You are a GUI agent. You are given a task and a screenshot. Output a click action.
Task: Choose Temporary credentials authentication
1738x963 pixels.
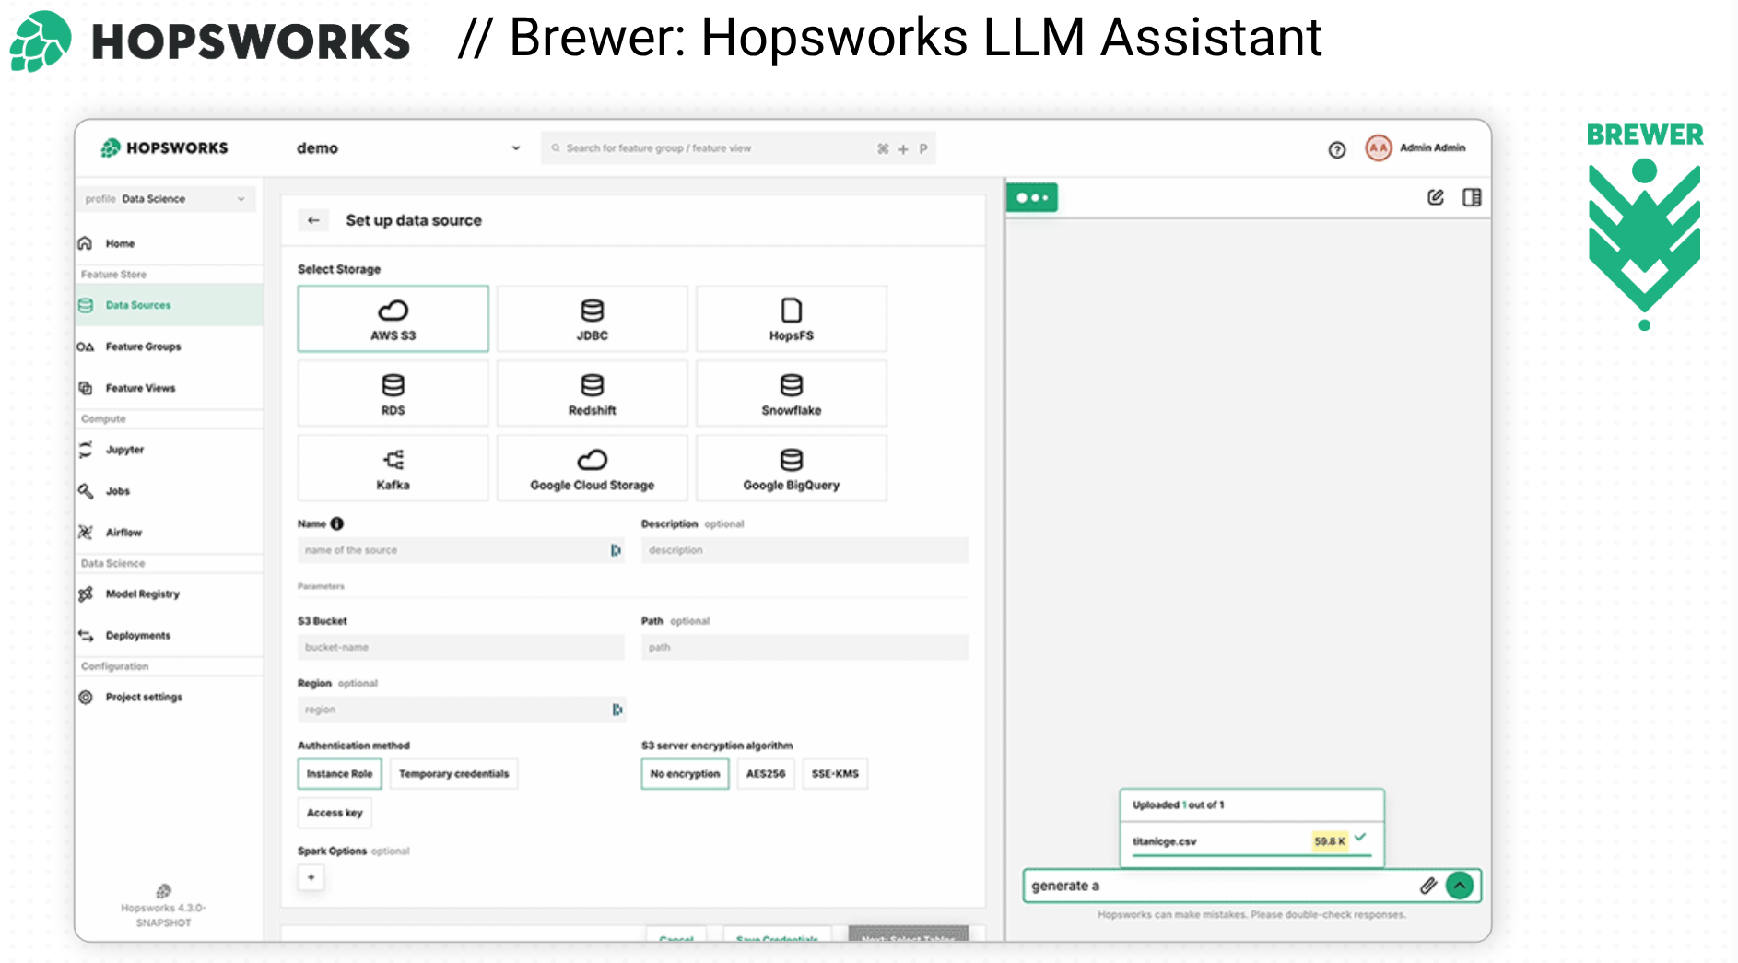453,774
